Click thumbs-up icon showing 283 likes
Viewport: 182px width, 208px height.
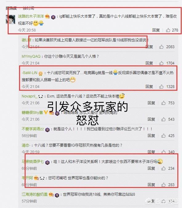coord(163,185)
